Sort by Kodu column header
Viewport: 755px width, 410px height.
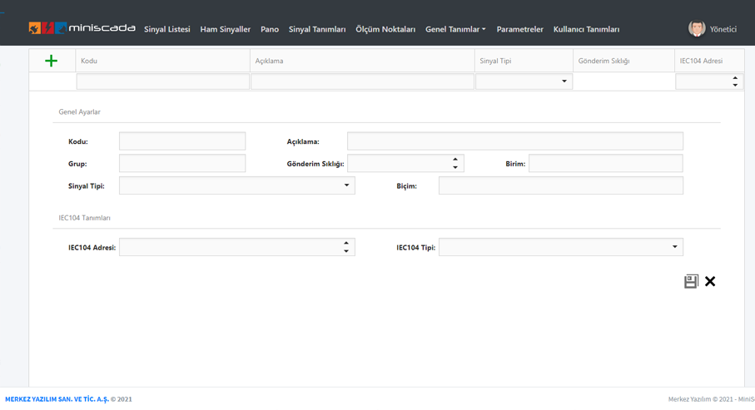pyautogui.click(x=89, y=61)
